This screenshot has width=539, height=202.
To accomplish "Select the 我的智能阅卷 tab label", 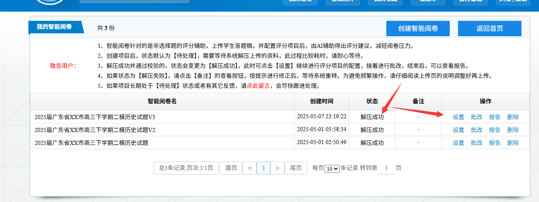I will pos(54,27).
